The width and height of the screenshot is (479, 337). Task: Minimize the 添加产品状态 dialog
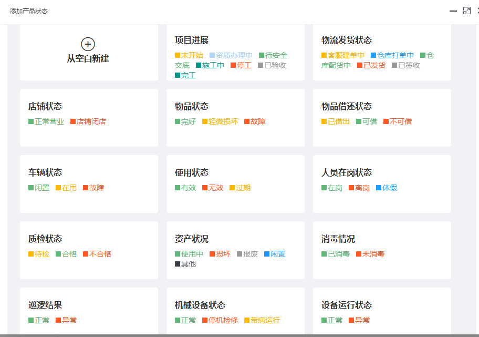pyautogui.click(x=453, y=11)
